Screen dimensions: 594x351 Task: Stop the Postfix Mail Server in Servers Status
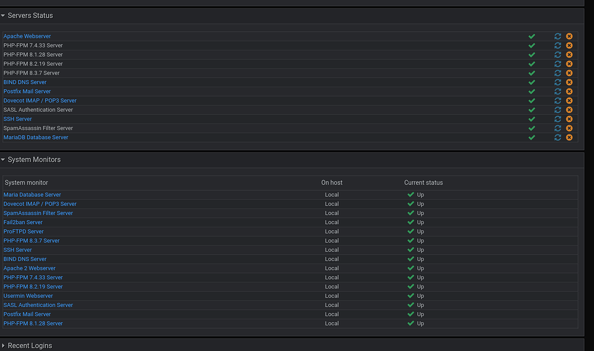click(569, 92)
